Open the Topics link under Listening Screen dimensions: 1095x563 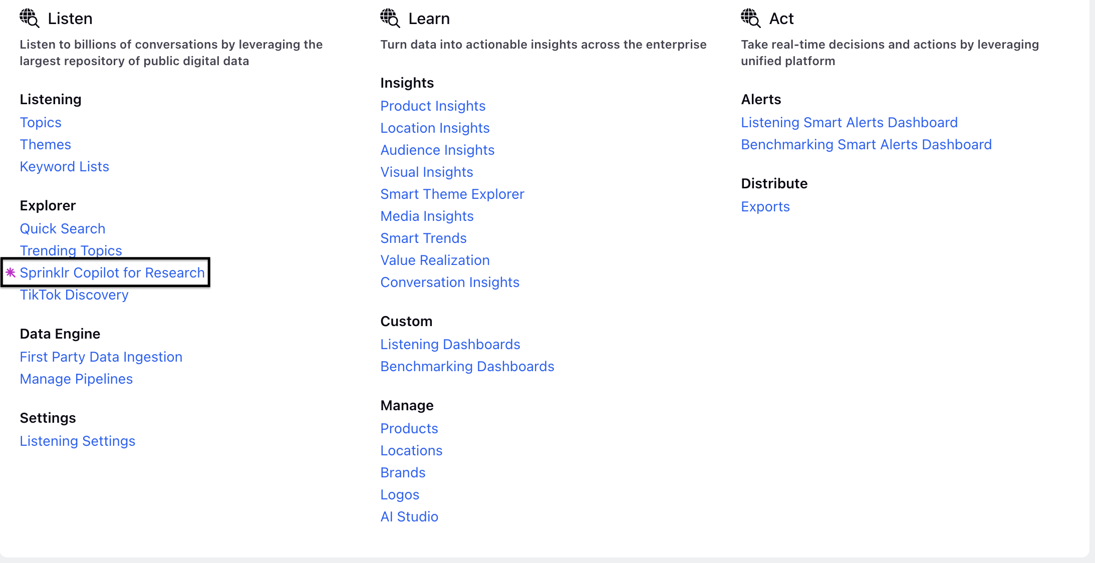(x=41, y=122)
